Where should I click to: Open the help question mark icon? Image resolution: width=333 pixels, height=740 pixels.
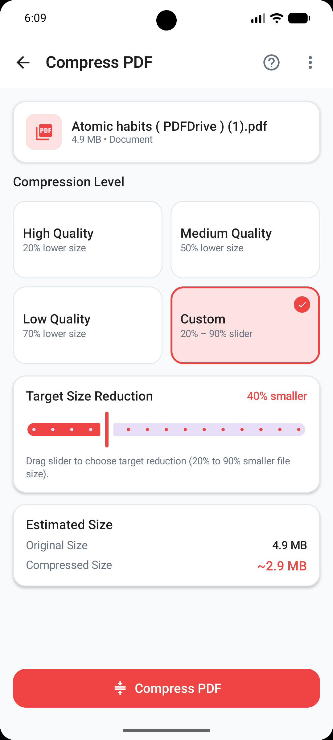click(x=271, y=62)
